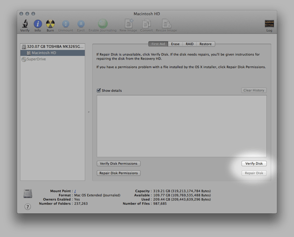Image resolution: width=294 pixels, height=237 pixels.
Task: Click the disk drive icon beside Mount Point
Action: tap(28, 194)
